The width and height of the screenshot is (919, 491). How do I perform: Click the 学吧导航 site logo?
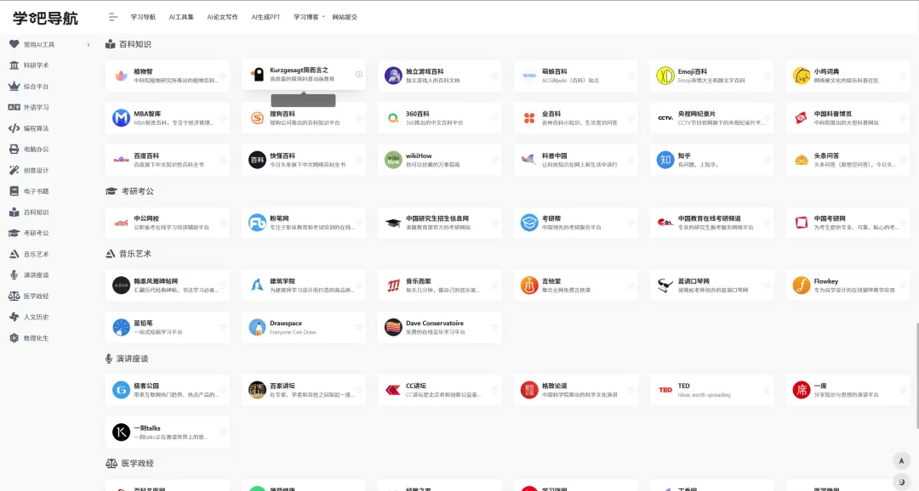click(x=45, y=18)
